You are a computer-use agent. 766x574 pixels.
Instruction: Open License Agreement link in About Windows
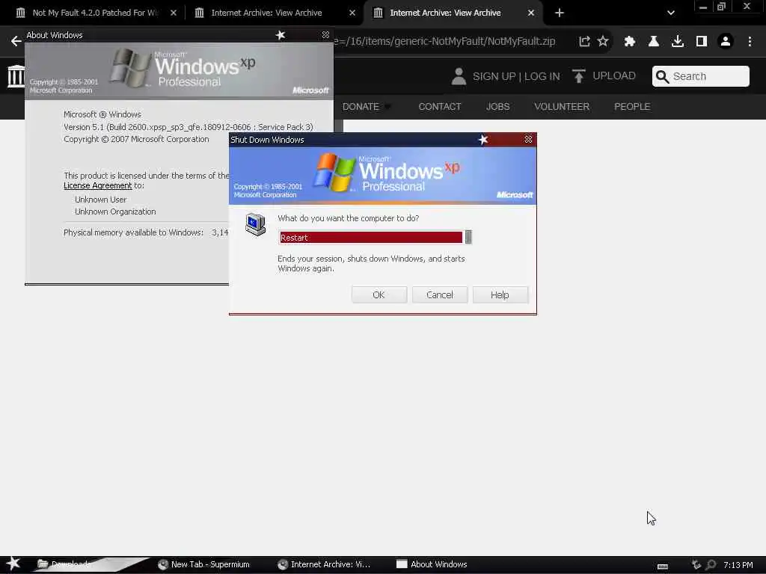98,185
